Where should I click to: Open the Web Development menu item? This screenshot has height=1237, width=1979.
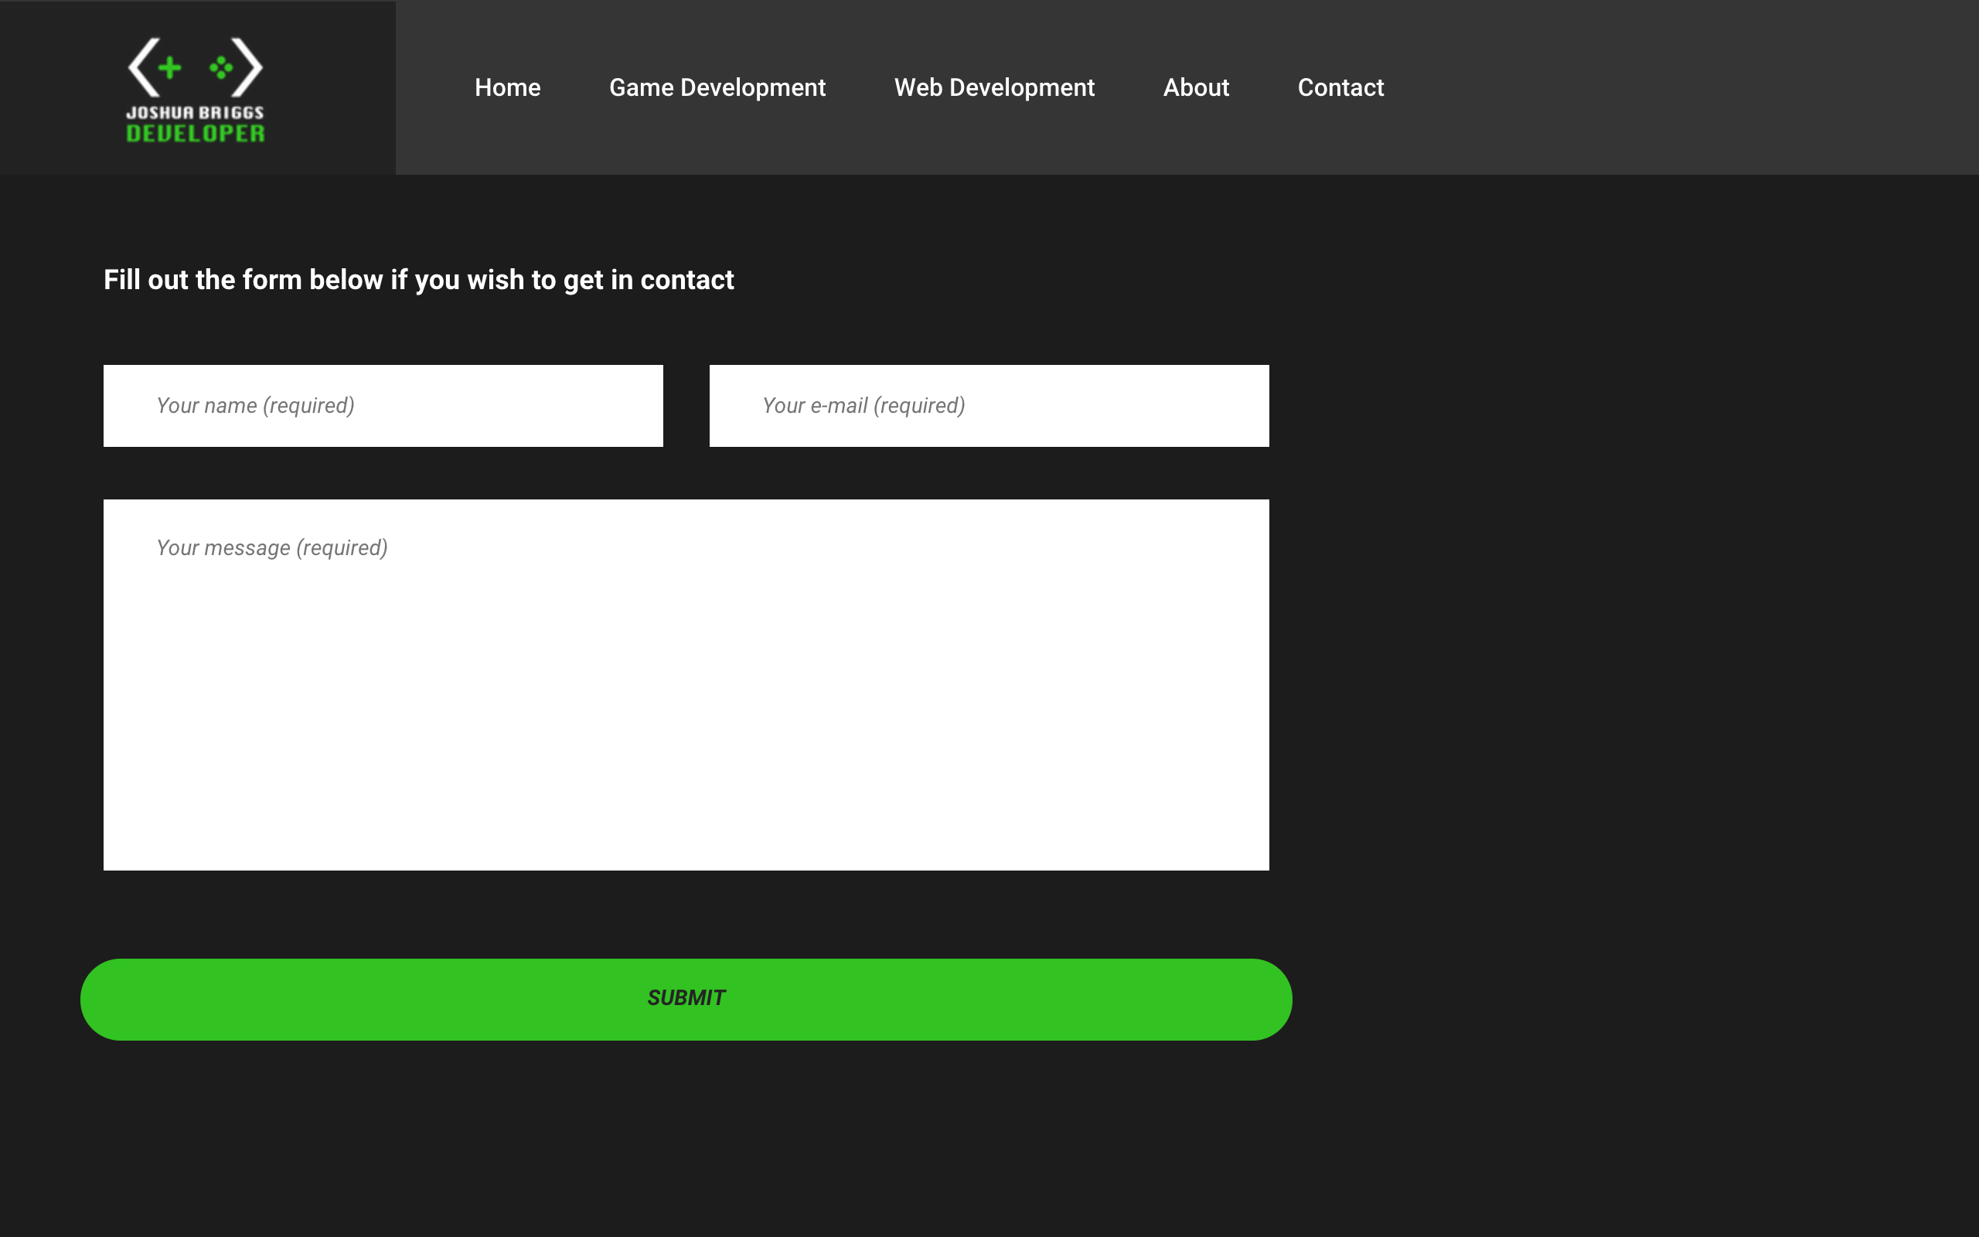pyautogui.click(x=993, y=87)
